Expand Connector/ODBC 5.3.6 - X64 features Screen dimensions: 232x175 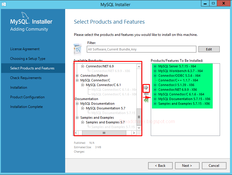(155, 76)
